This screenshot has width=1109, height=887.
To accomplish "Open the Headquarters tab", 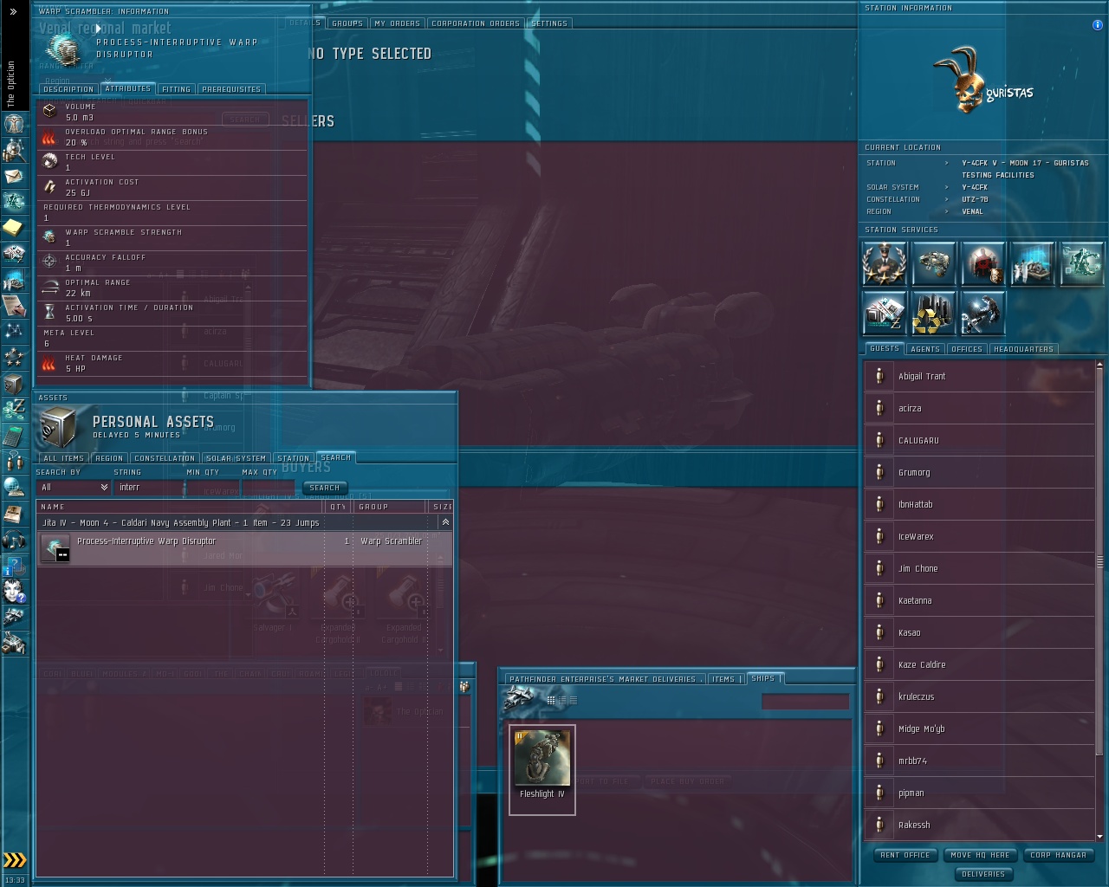I will point(1024,349).
